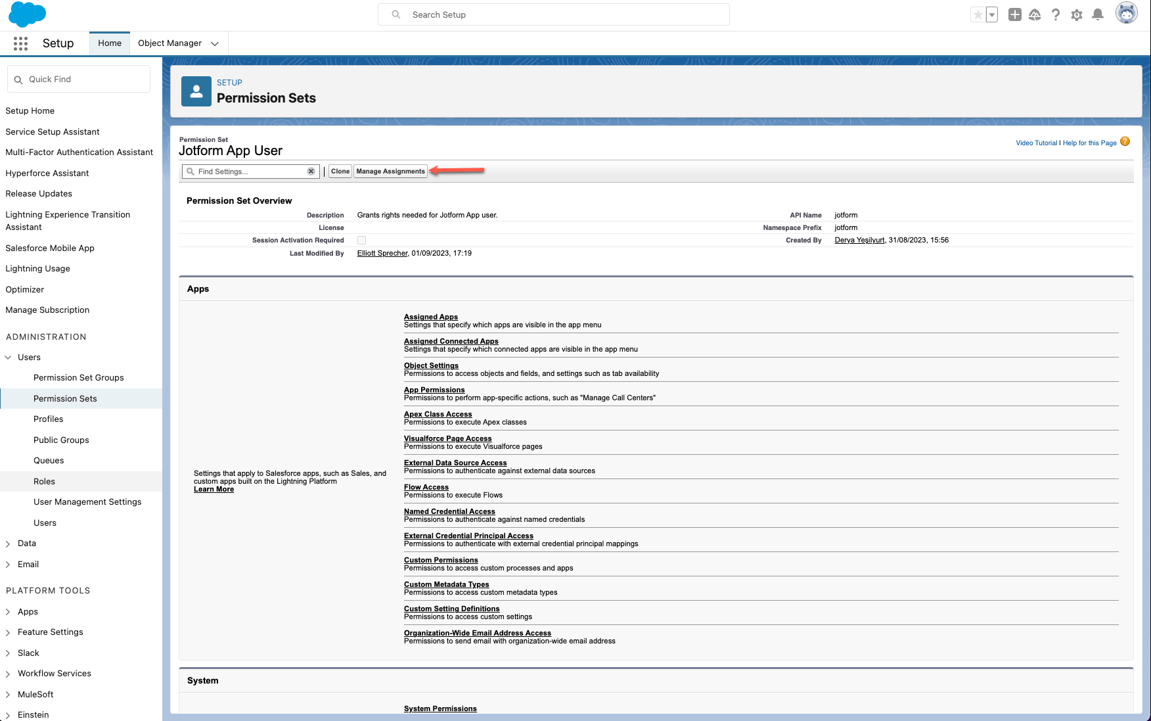Open the user avatar profile menu
Viewport: 1151px width, 721px height.
pyautogui.click(x=1126, y=13)
